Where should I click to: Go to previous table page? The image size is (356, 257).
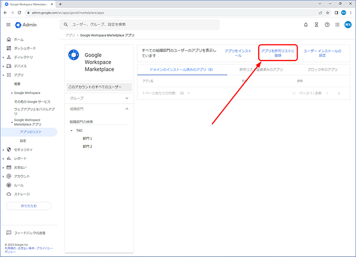328,93
